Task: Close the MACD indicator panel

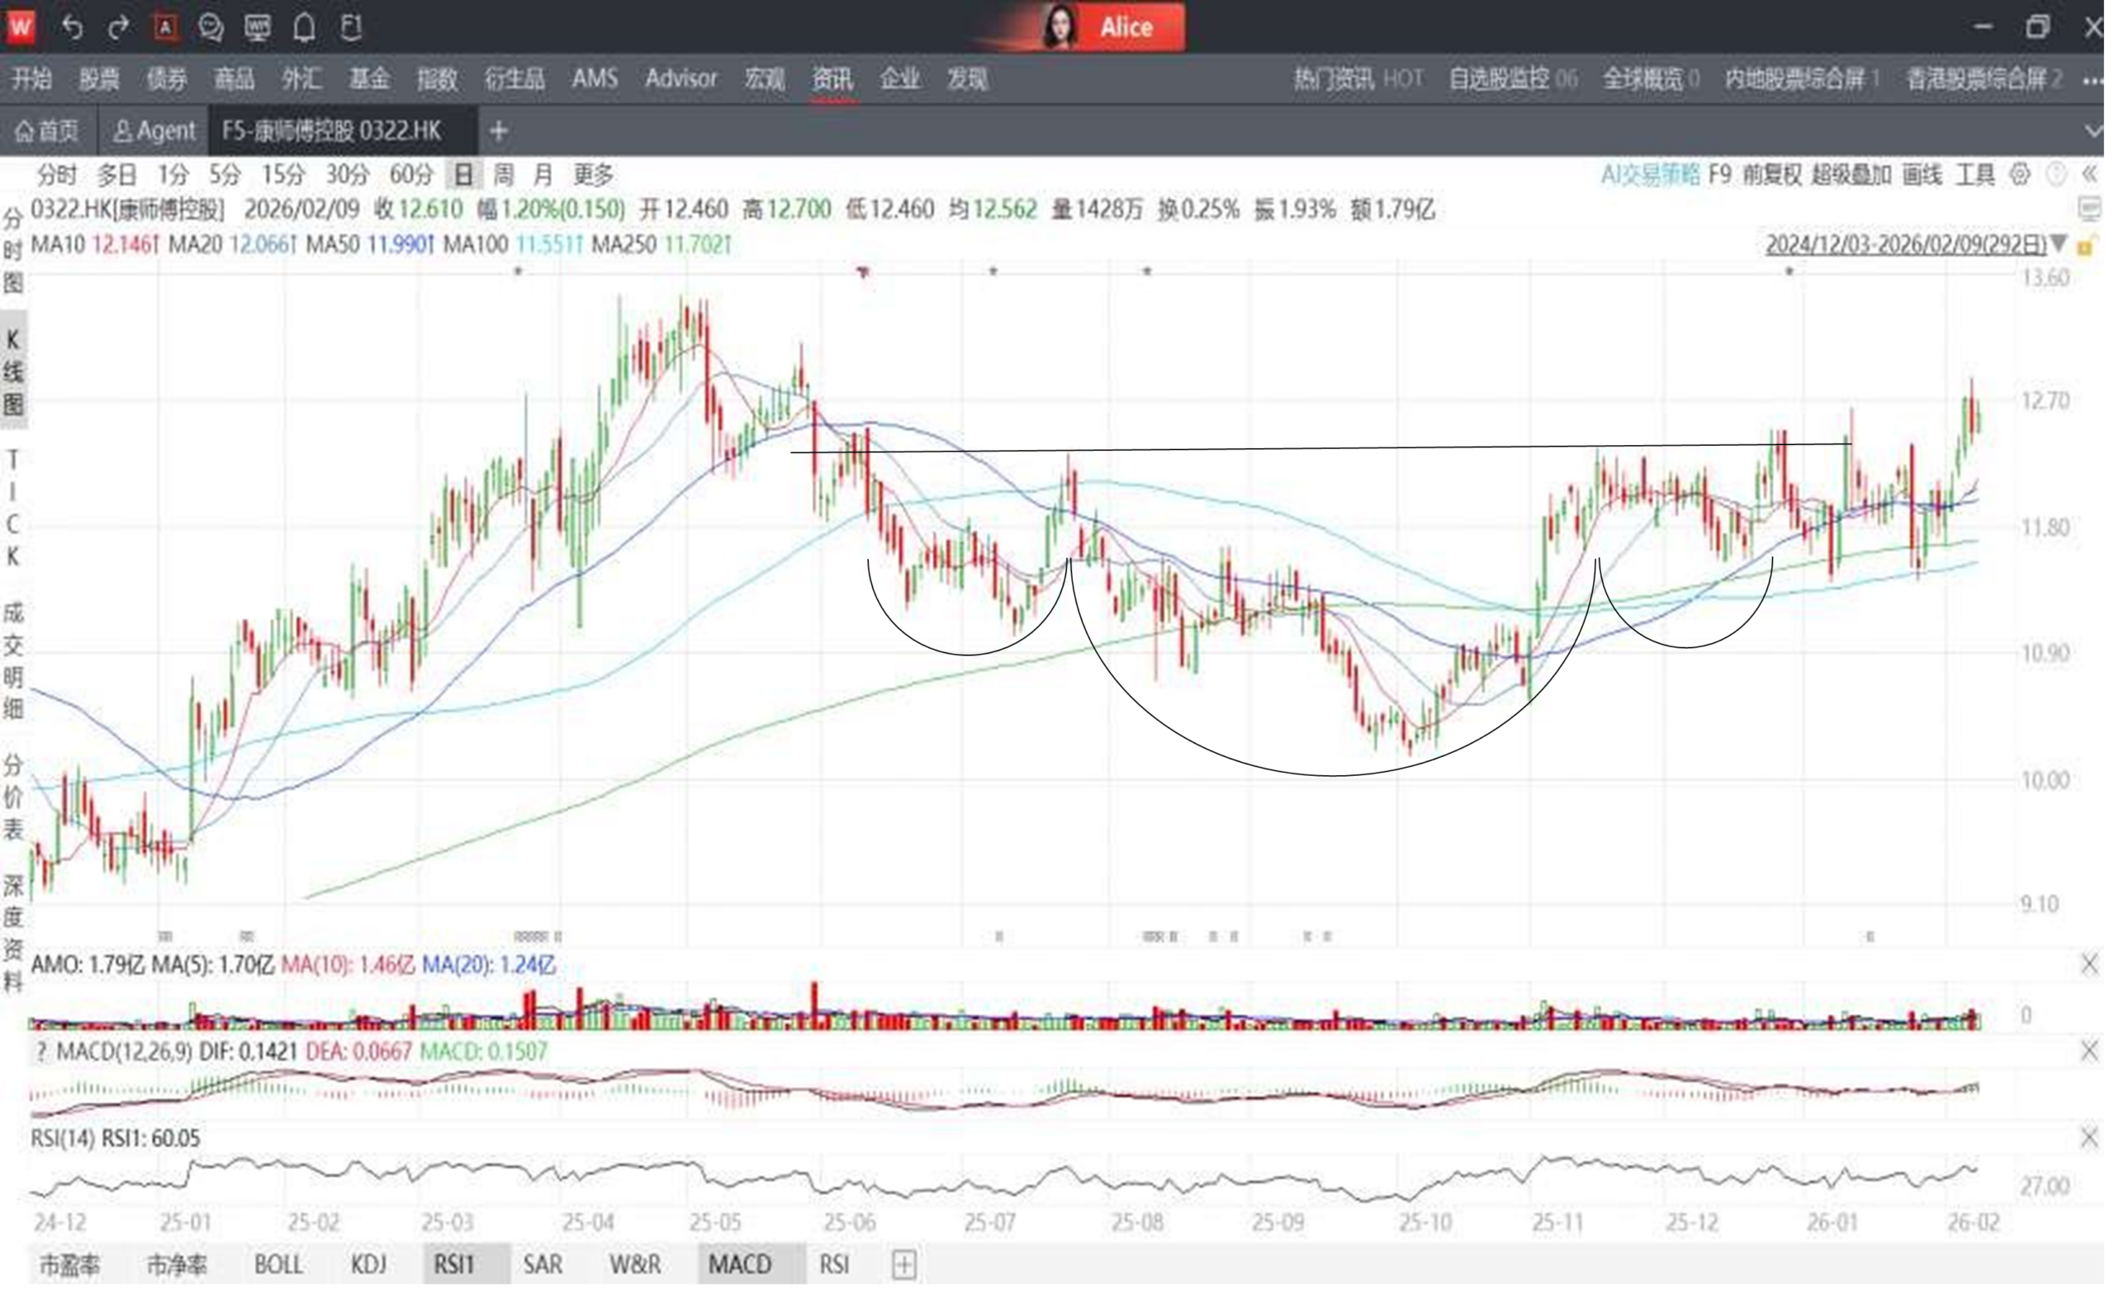Action: [x=2089, y=1051]
